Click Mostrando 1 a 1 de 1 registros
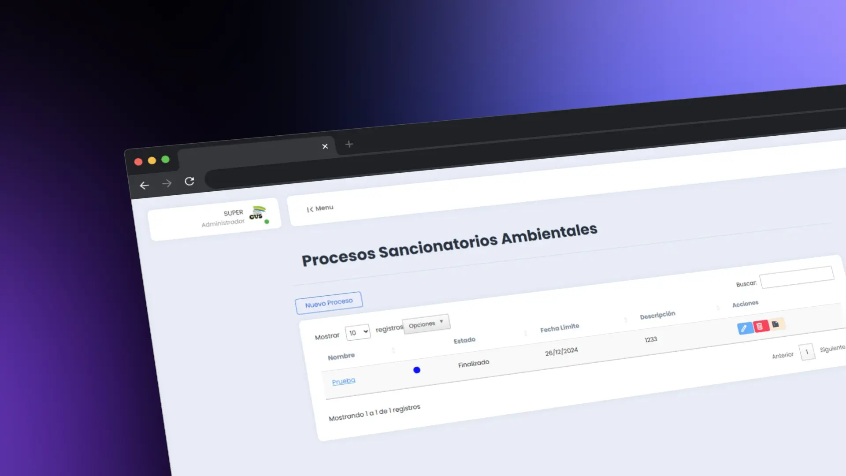 coord(375,413)
